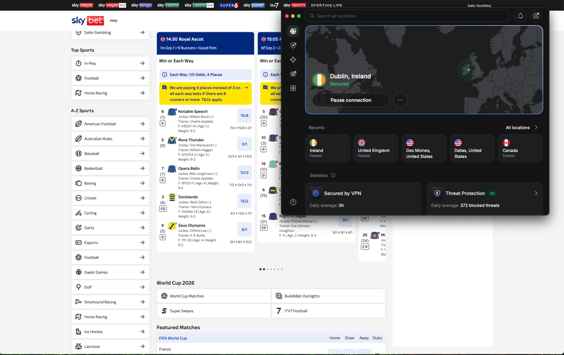Collapse the yellow 4 places promo chevron
The width and height of the screenshot is (564, 355).
(x=246, y=87)
